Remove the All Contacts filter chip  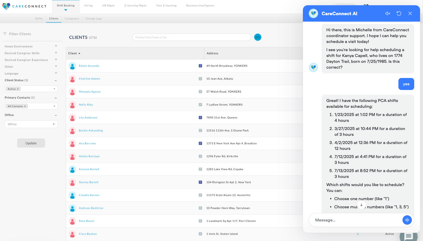(x=25, y=106)
